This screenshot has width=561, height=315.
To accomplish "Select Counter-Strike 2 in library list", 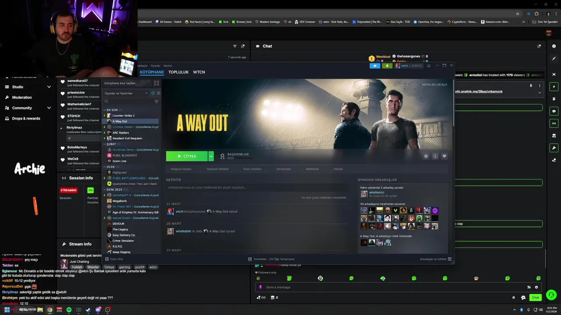I will [x=123, y=115].
